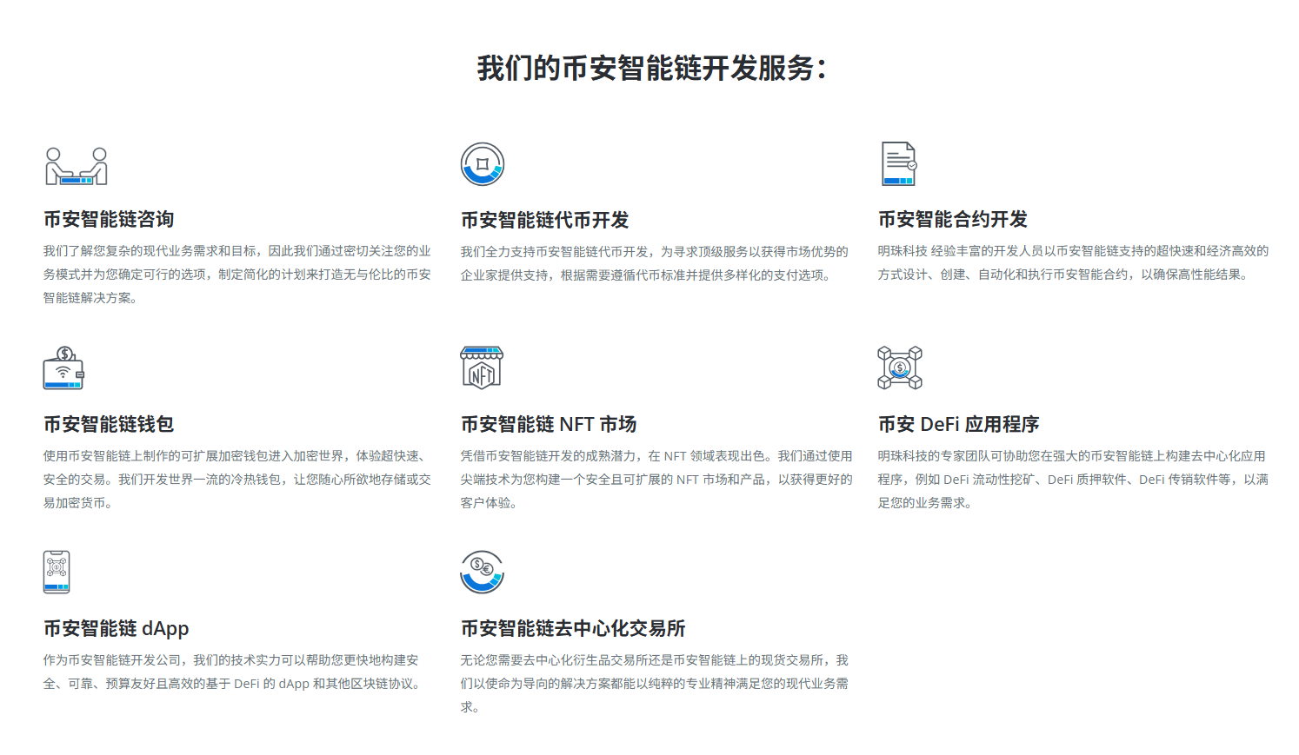This screenshot has height=755, width=1299.
Task: Click the 币安智能链 dApp heading
Action: 117,628
